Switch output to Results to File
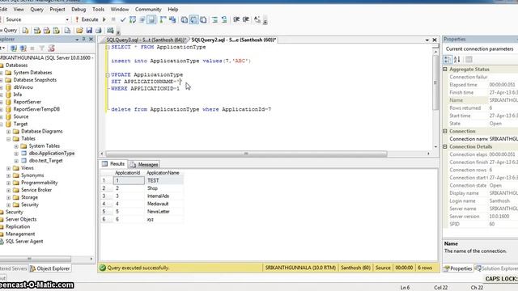This screenshot has height=291, width=518. (x=203, y=19)
